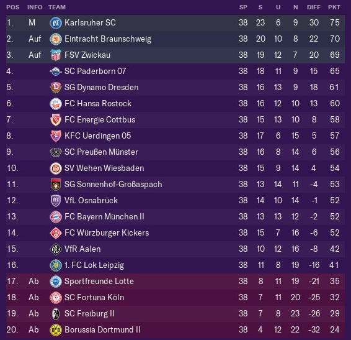The height and width of the screenshot is (340, 351).
Task: Select the FC Bayern München II crest
Action: (x=56, y=217)
